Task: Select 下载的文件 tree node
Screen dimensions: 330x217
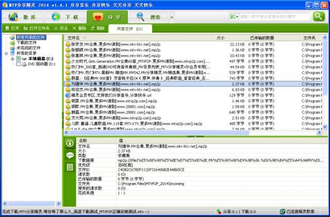Action: pyautogui.click(x=26, y=42)
